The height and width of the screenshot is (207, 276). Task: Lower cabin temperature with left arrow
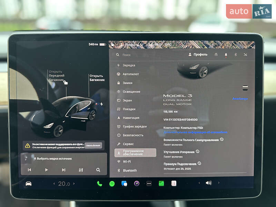pyautogui.click(x=54, y=184)
